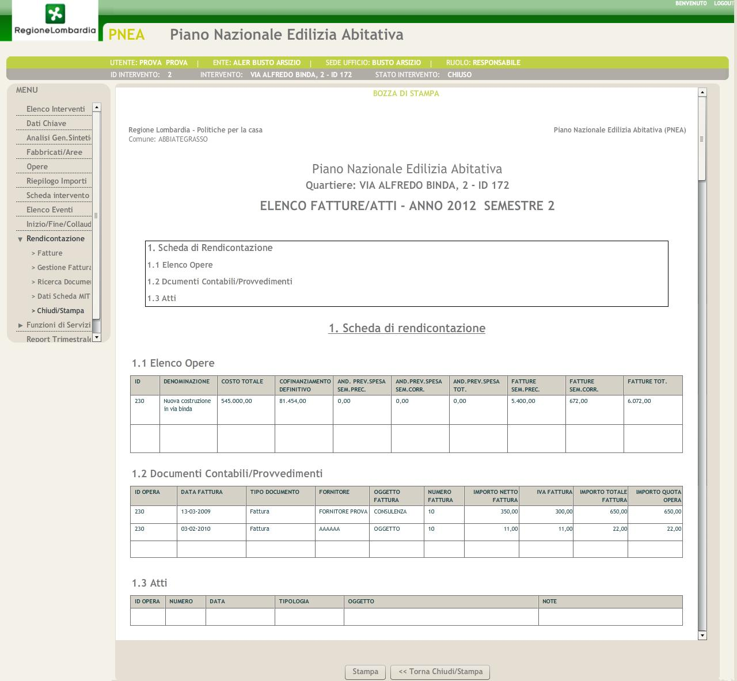737x681 pixels.
Task: Click the 6.072,00 fatture tot cell
Action: pos(653,410)
